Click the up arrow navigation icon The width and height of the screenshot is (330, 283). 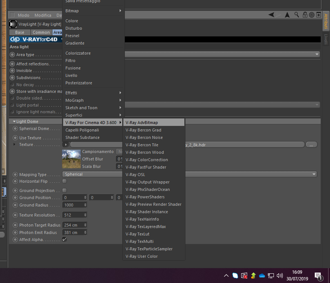[287, 15]
